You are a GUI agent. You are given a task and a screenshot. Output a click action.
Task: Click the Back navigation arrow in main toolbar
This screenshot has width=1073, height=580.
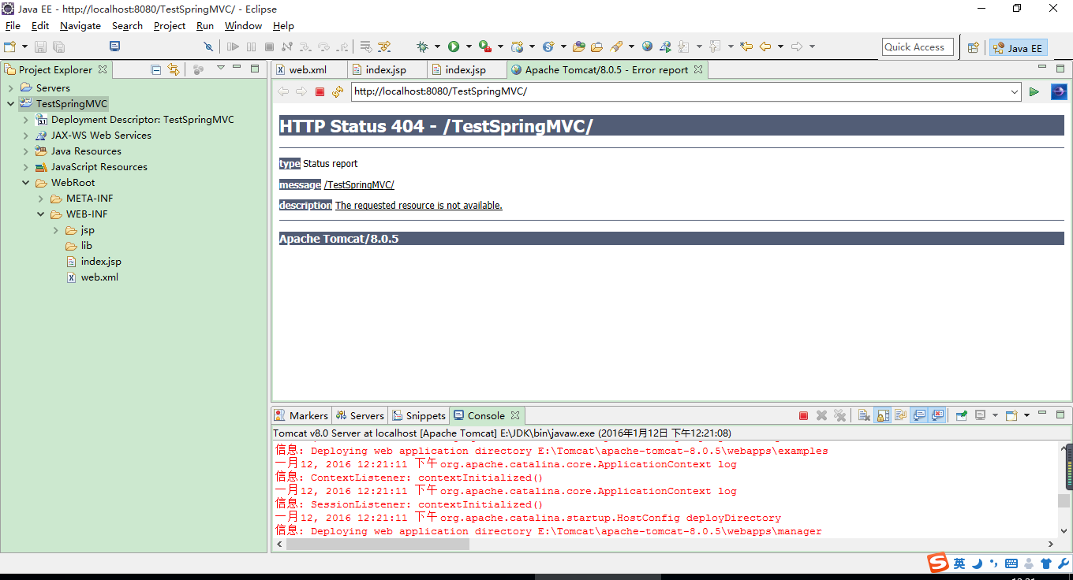coord(765,46)
